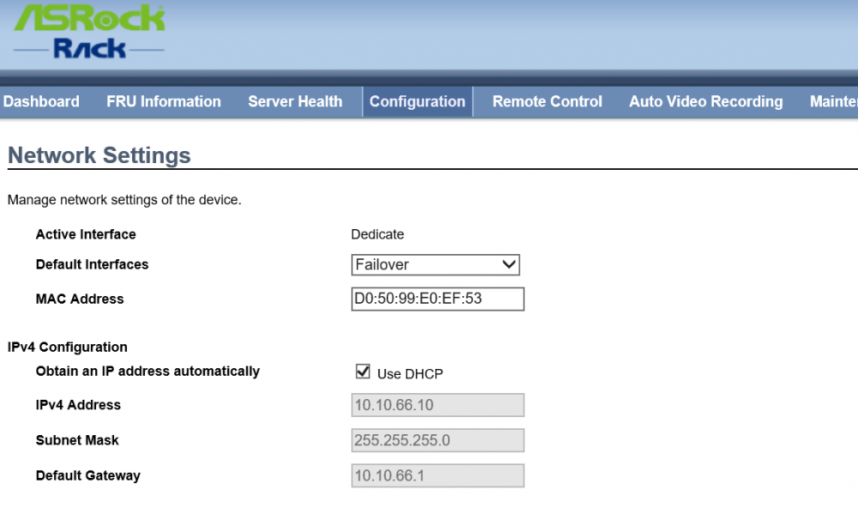The width and height of the screenshot is (858, 514).
Task: Click the Subnet Mask field
Action: coord(438,440)
